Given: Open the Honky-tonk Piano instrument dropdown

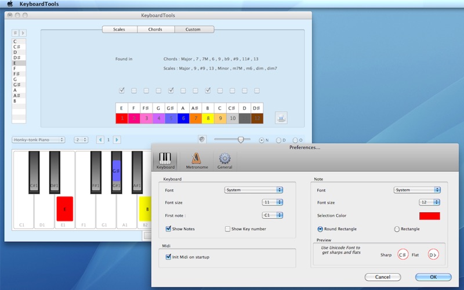Looking at the screenshot, I should tap(38, 140).
